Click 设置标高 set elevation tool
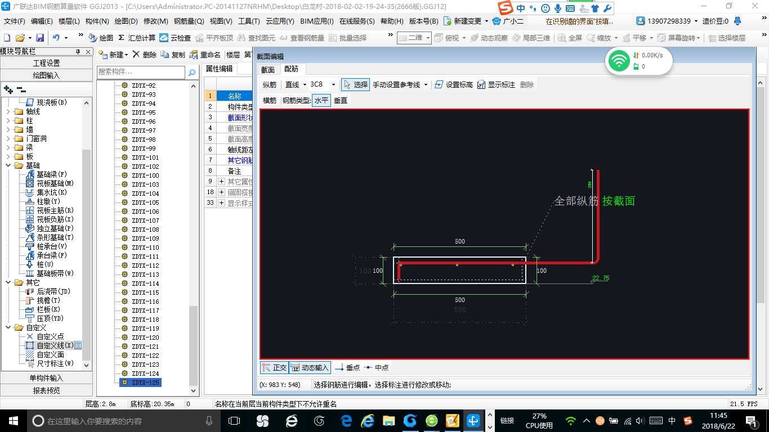 [454, 84]
